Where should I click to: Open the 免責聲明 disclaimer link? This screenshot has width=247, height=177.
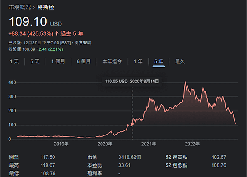pyautogui.click(x=83, y=43)
